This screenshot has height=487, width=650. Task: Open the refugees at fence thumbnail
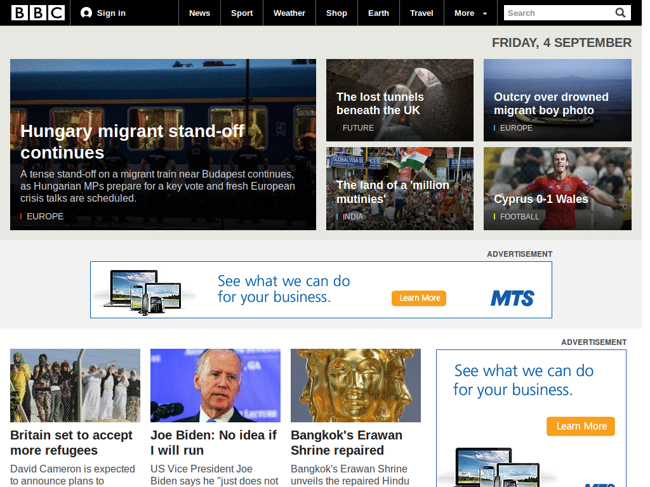[x=75, y=385]
